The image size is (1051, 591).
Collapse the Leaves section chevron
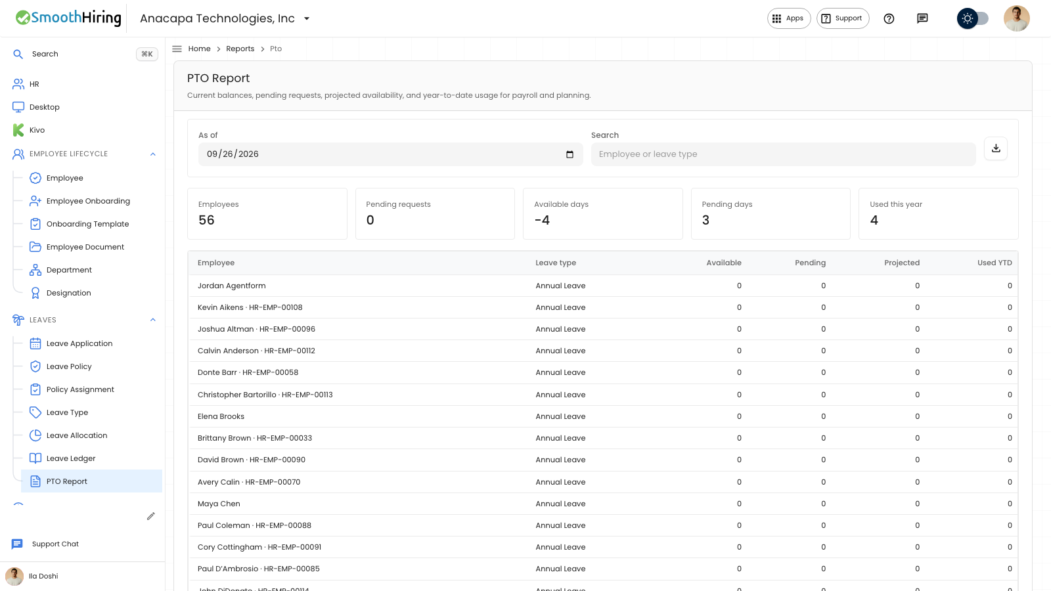click(x=153, y=320)
